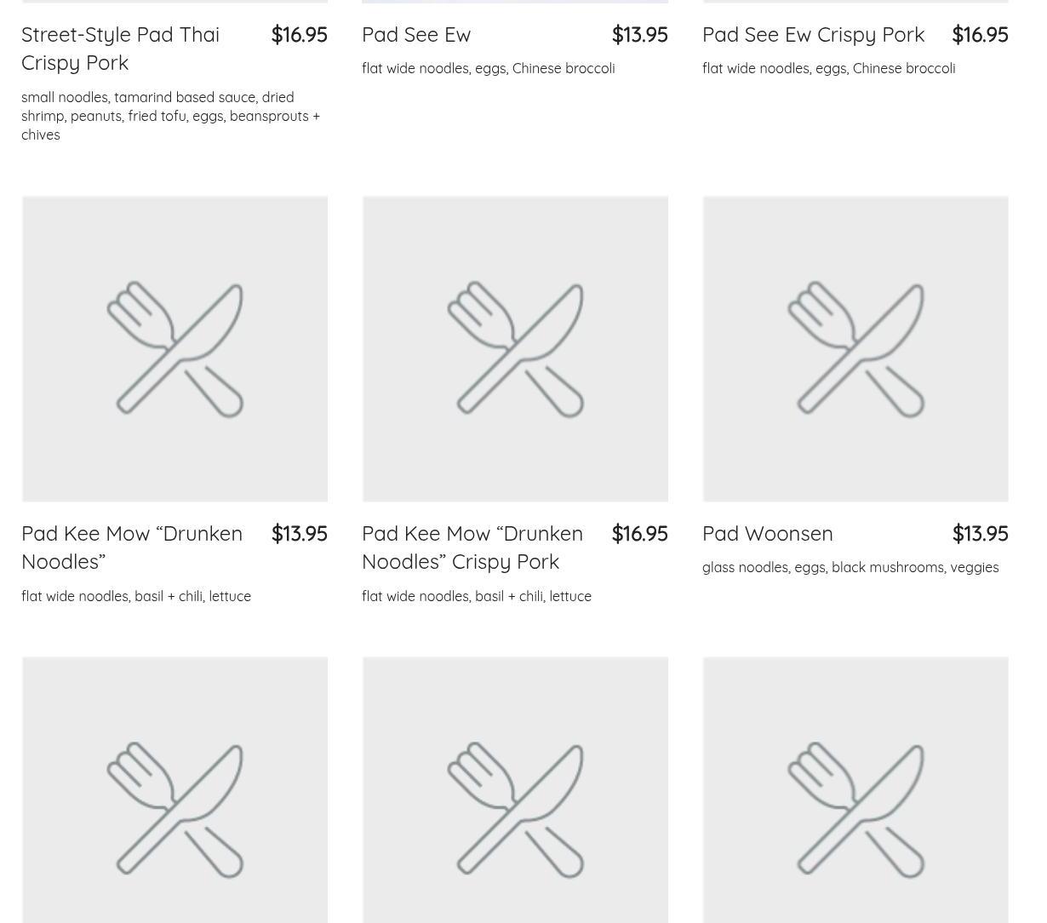Screen dimensions: 1047x923
Task: Open the placeholder image beneath Pad Kee Mow Crispy Pork
Action: [515, 789]
